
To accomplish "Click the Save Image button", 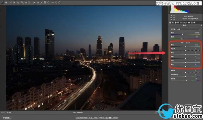I will coord(7,118).
